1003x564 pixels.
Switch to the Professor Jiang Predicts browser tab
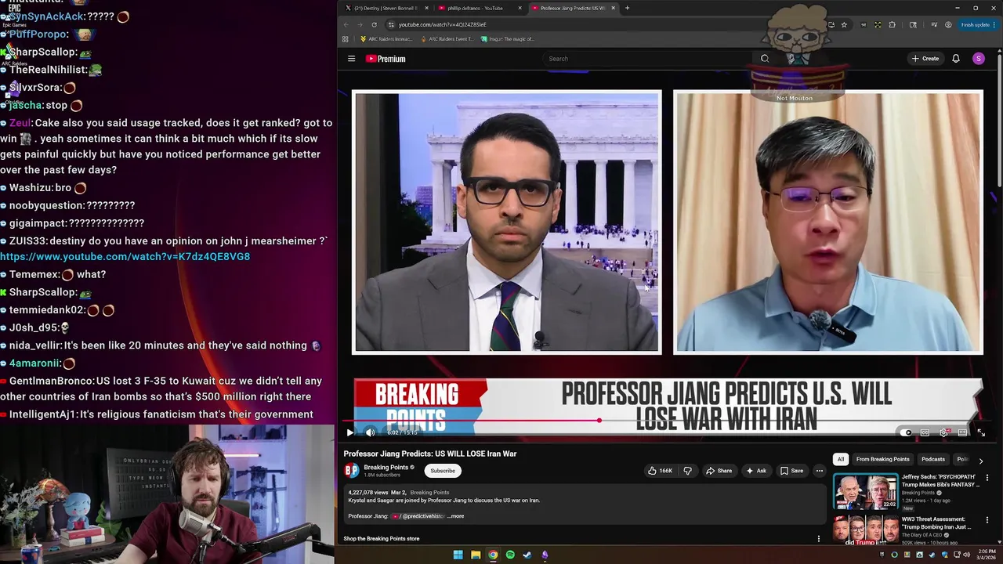(572, 8)
